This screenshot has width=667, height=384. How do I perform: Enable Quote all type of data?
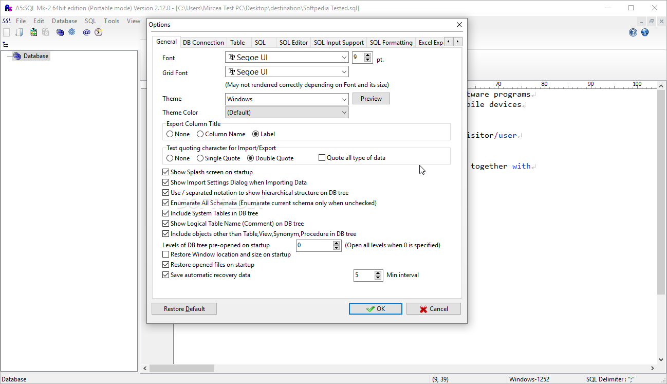point(352,158)
